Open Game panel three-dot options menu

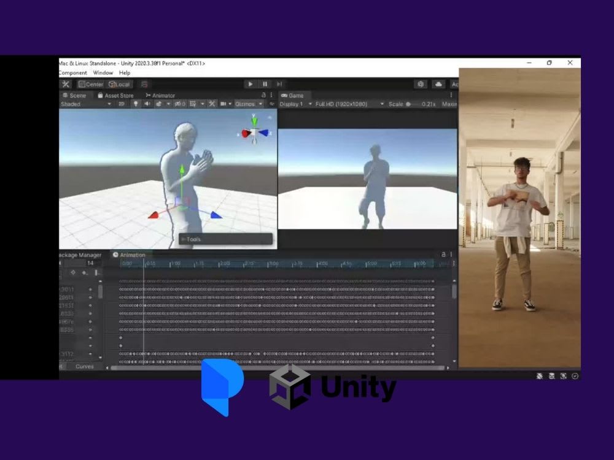451,95
